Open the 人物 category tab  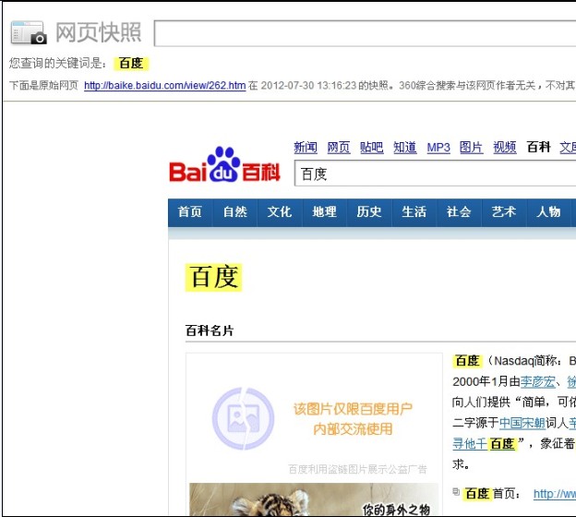click(x=548, y=212)
